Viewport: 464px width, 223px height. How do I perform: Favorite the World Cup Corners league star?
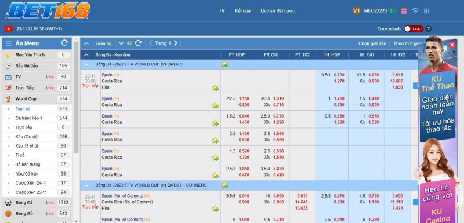pyautogui.click(x=224, y=185)
